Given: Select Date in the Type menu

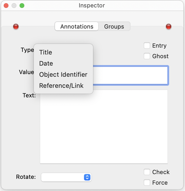Looking at the screenshot, I should coord(46,63).
